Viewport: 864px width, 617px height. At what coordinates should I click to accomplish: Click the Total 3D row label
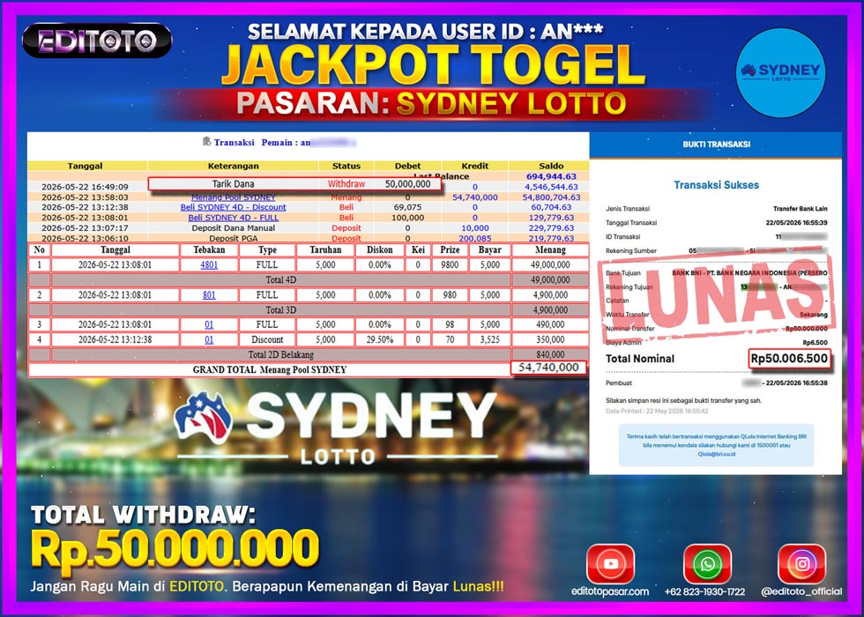[281, 309]
